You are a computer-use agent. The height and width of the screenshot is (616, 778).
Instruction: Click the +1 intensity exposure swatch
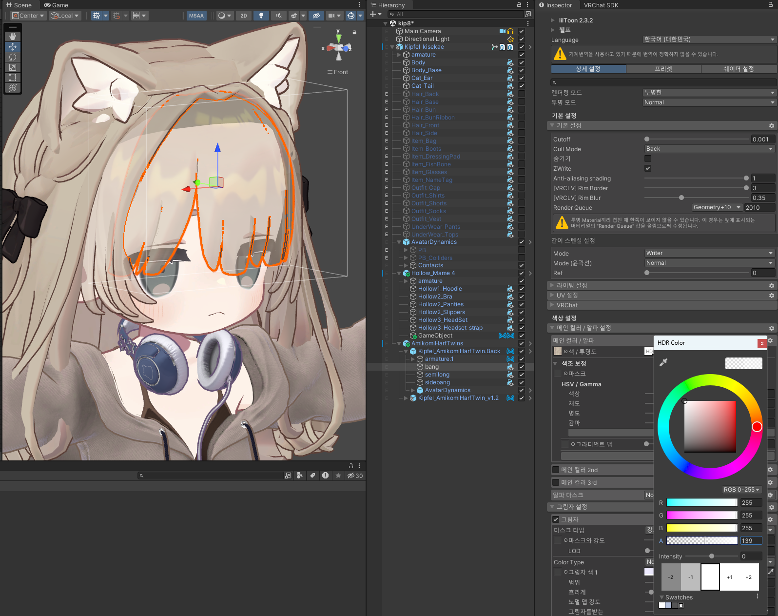coord(729,577)
